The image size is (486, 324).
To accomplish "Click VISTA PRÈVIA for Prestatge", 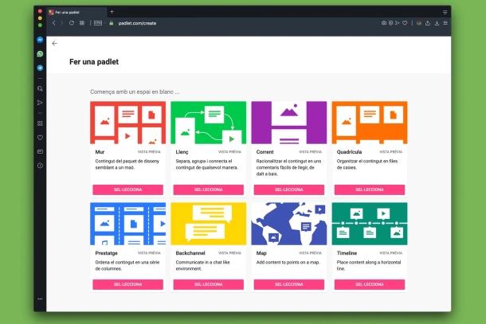I will click(149, 253).
